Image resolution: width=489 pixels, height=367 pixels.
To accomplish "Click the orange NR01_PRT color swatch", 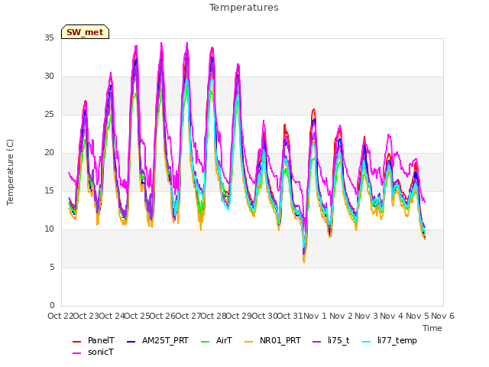I will pyautogui.click(x=248, y=342).
